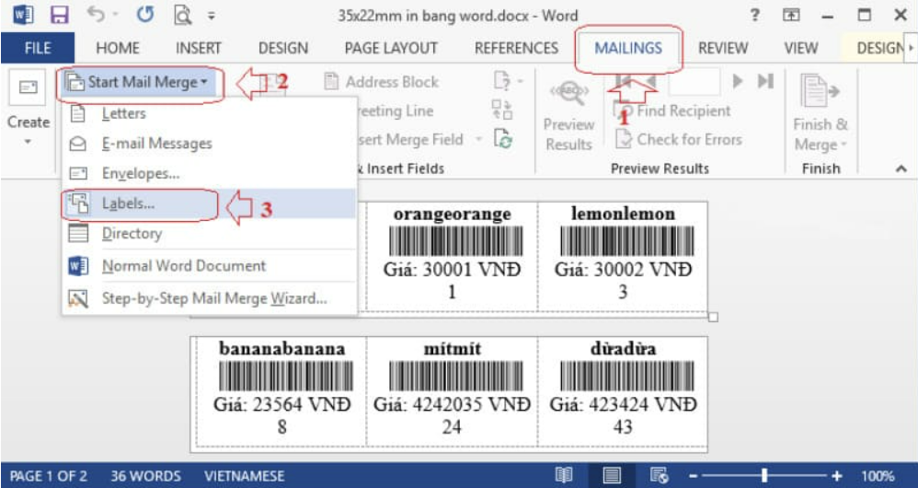
Task: Open the VIEW tab
Action: (x=801, y=48)
